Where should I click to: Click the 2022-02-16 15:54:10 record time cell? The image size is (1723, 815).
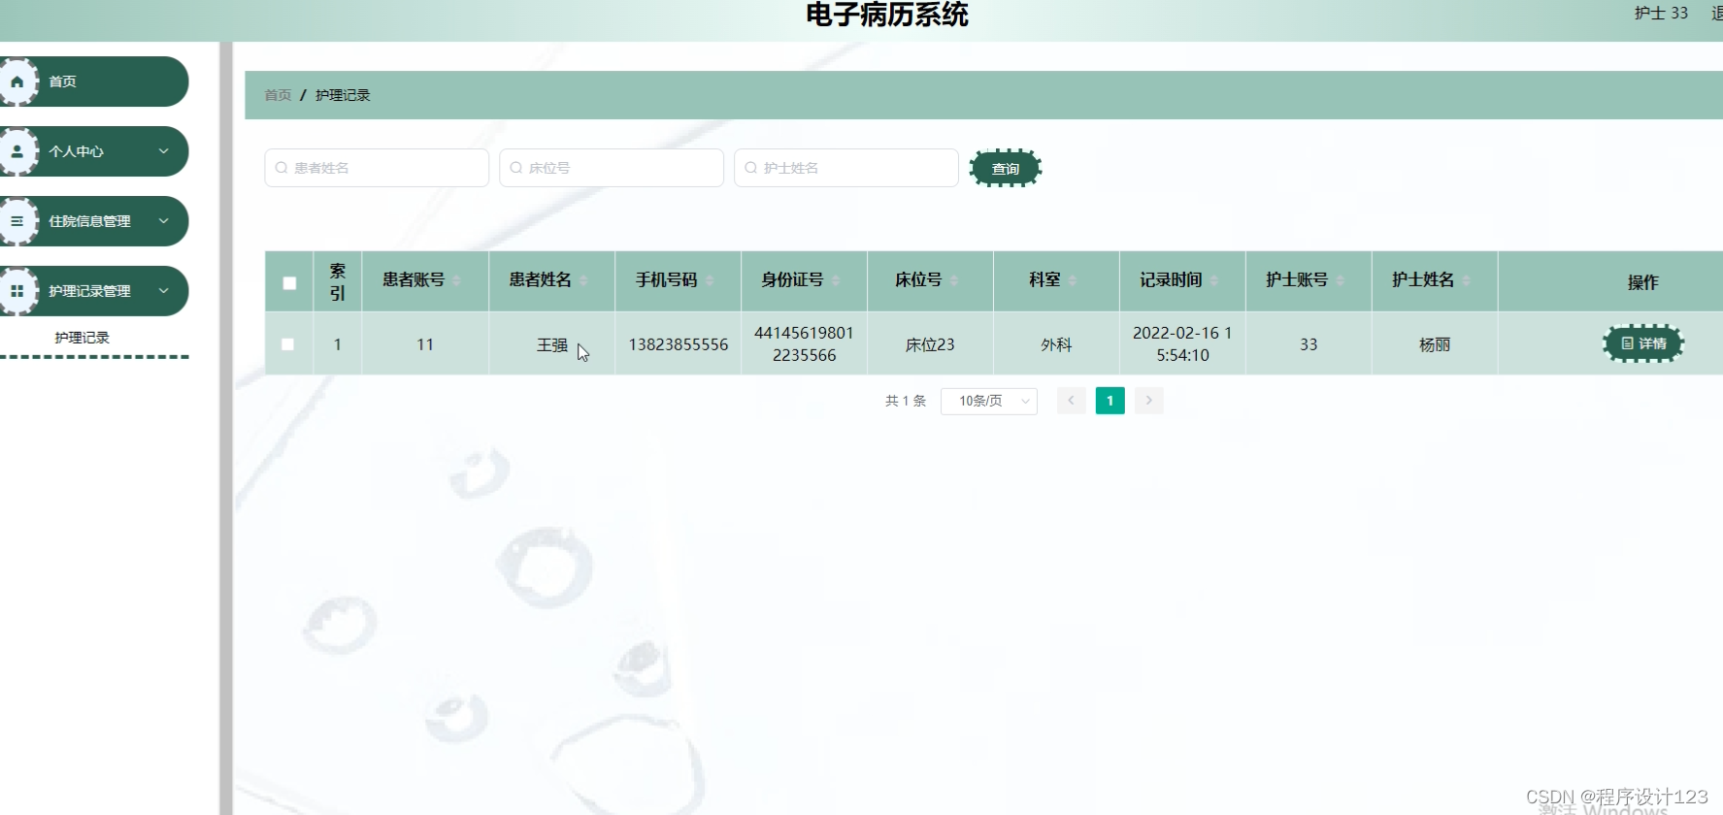click(x=1182, y=343)
